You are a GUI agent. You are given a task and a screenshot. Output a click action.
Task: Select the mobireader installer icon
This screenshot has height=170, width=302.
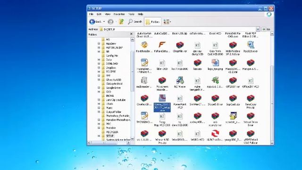coord(144,81)
